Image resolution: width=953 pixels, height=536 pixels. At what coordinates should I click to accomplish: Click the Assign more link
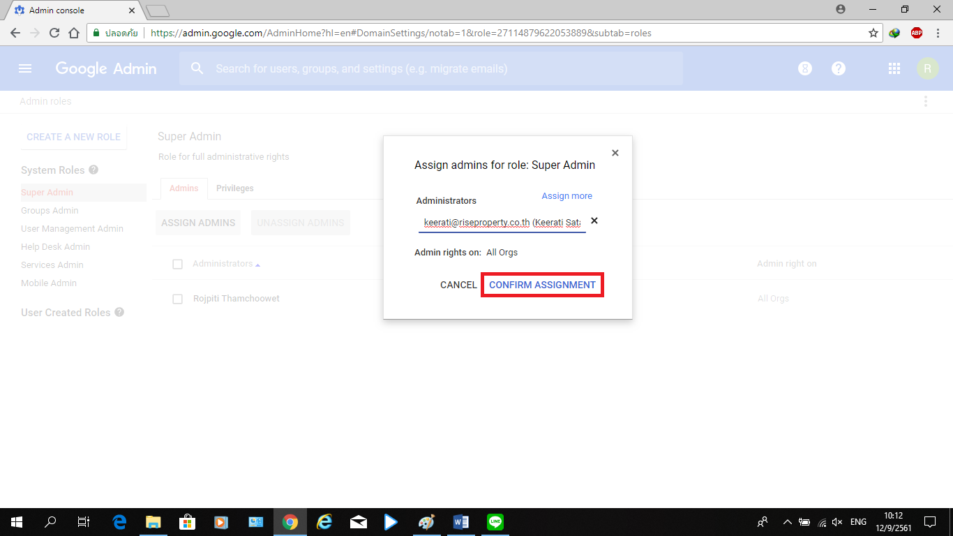tap(566, 196)
